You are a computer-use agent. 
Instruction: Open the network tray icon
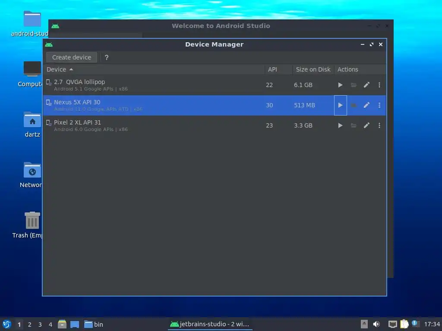(392, 324)
